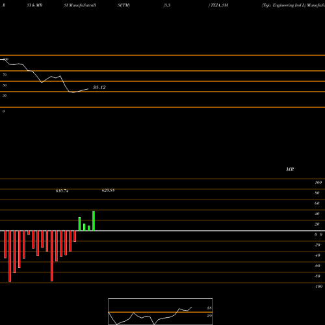The height and width of the screenshot is (325, 325).
Task: Click the 35.12 RSI value label
Action: [99, 87]
